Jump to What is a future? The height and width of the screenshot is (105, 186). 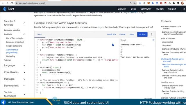pos(168,38)
